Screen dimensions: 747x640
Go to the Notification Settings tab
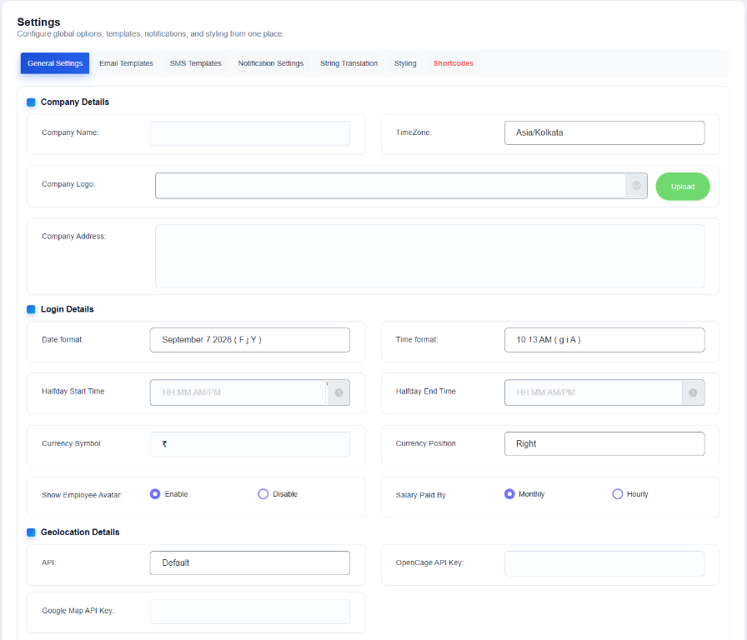click(271, 63)
